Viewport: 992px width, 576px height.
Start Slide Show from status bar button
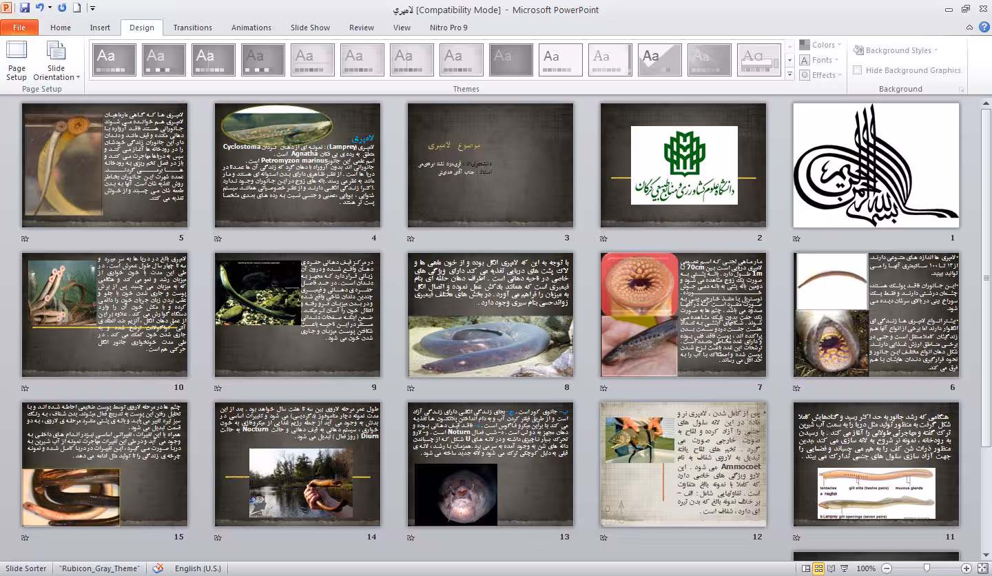(845, 568)
